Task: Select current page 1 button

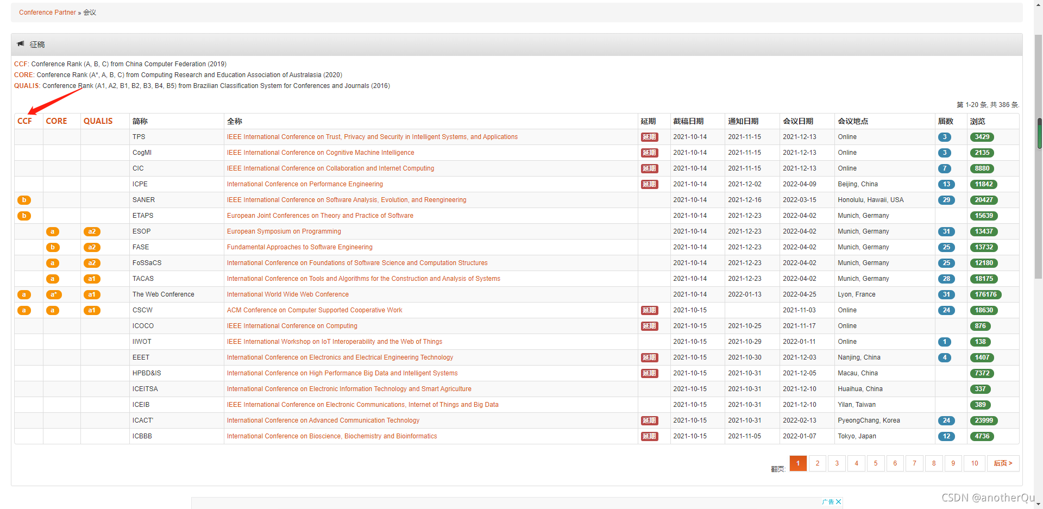Action: (798, 463)
